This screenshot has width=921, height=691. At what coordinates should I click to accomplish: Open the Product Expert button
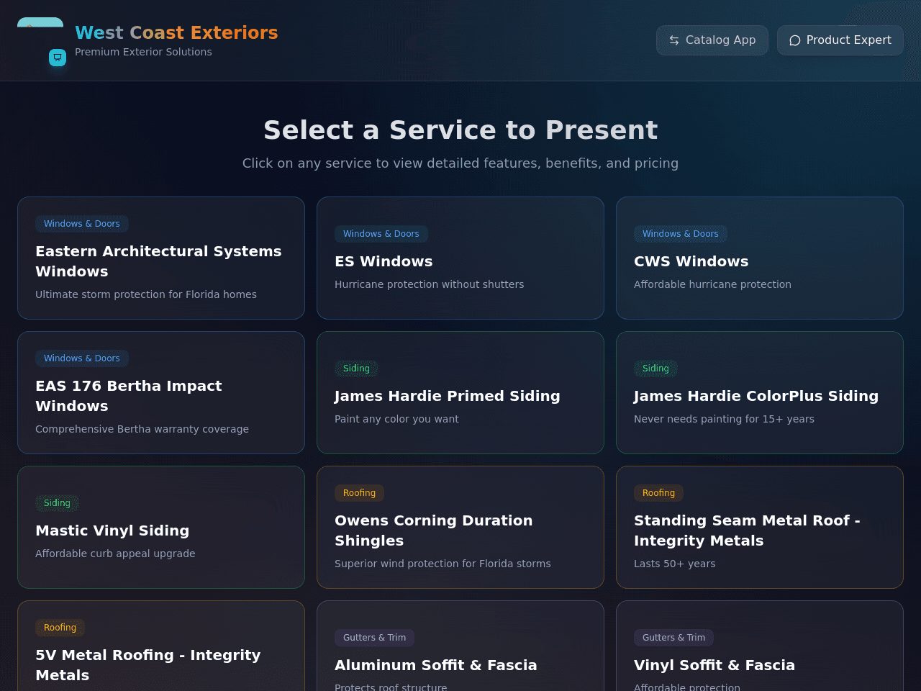point(840,40)
